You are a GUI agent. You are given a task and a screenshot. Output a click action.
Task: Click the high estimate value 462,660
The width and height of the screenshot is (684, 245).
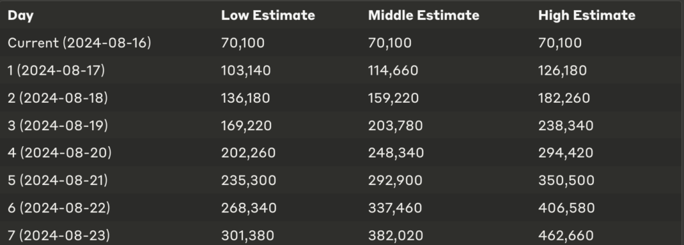tap(566, 236)
